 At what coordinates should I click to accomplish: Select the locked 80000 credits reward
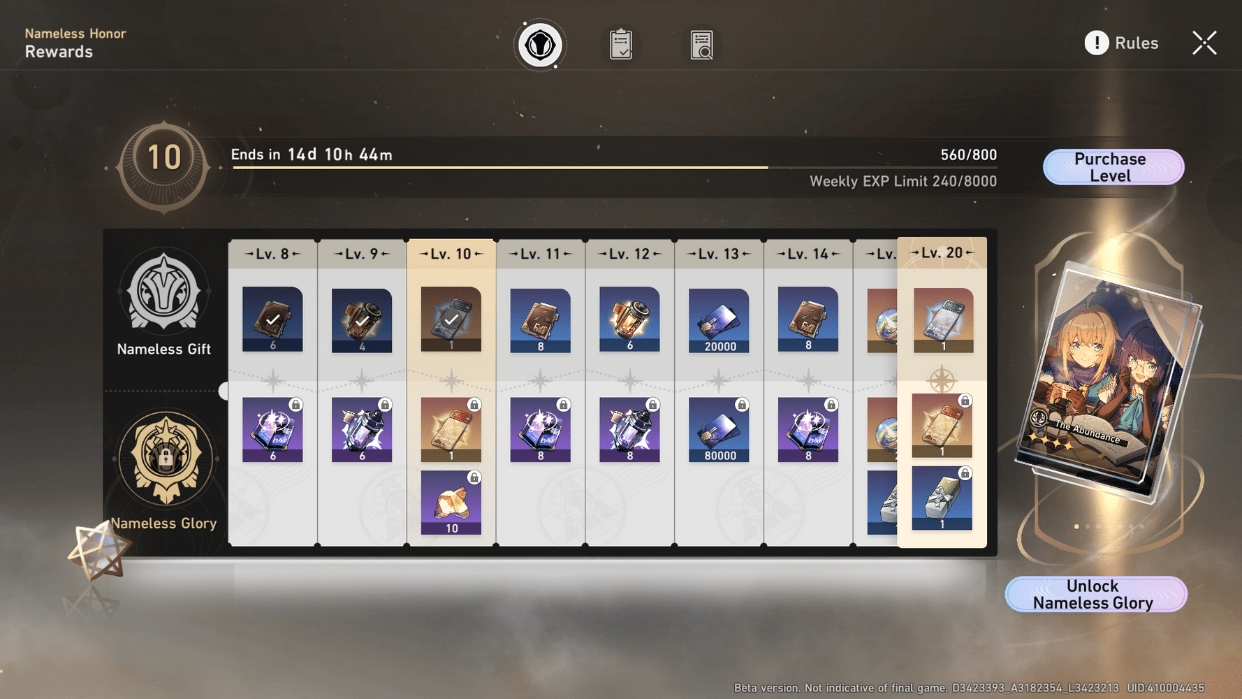point(719,430)
